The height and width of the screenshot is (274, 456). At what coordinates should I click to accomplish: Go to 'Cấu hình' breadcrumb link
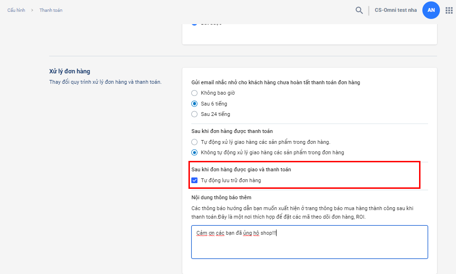[16, 10]
